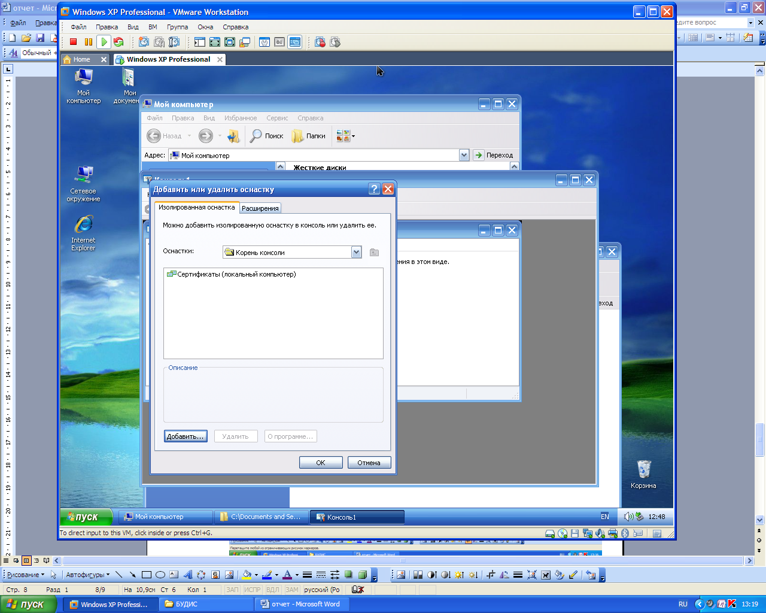The width and height of the screenshot is (766, 613).
Task: Click host пуск Start button
Action: click(28, 604)
